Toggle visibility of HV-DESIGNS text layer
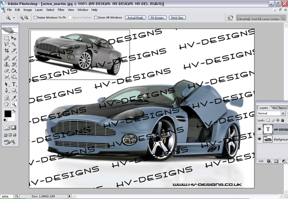Image resolution: width=288 pixels, height=199 pixels. 259,130
